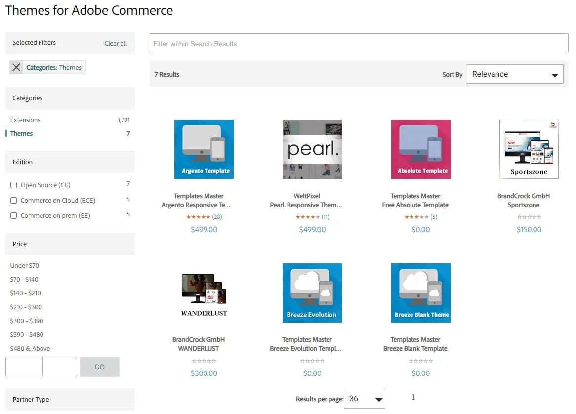
Task: Open the pearl. theme thumbnail
Action: coord(312,149)
